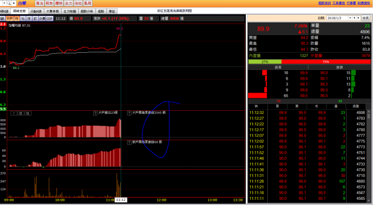Click the green 27% inner volume bar
This screenshot has width=373, height=205.
pos(265,62)
